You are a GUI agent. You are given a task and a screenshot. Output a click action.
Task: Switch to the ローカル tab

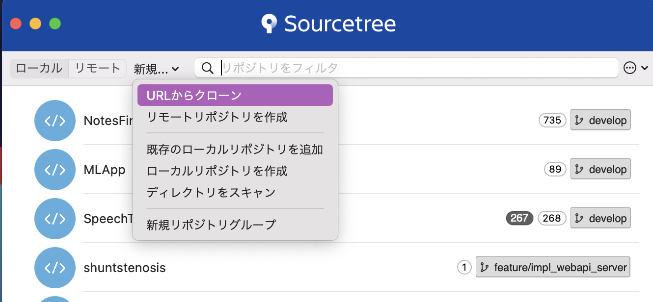[x=39, y=68]
